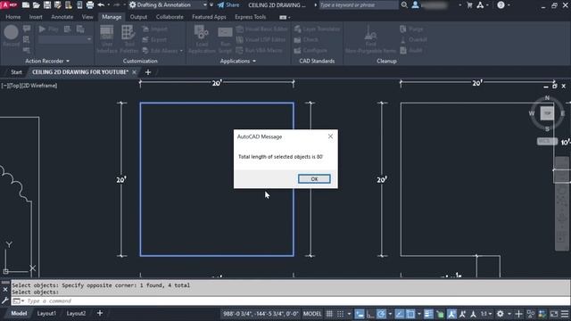
Task: Click the new drawing tab plus button
Action: (x=148, y=72)
